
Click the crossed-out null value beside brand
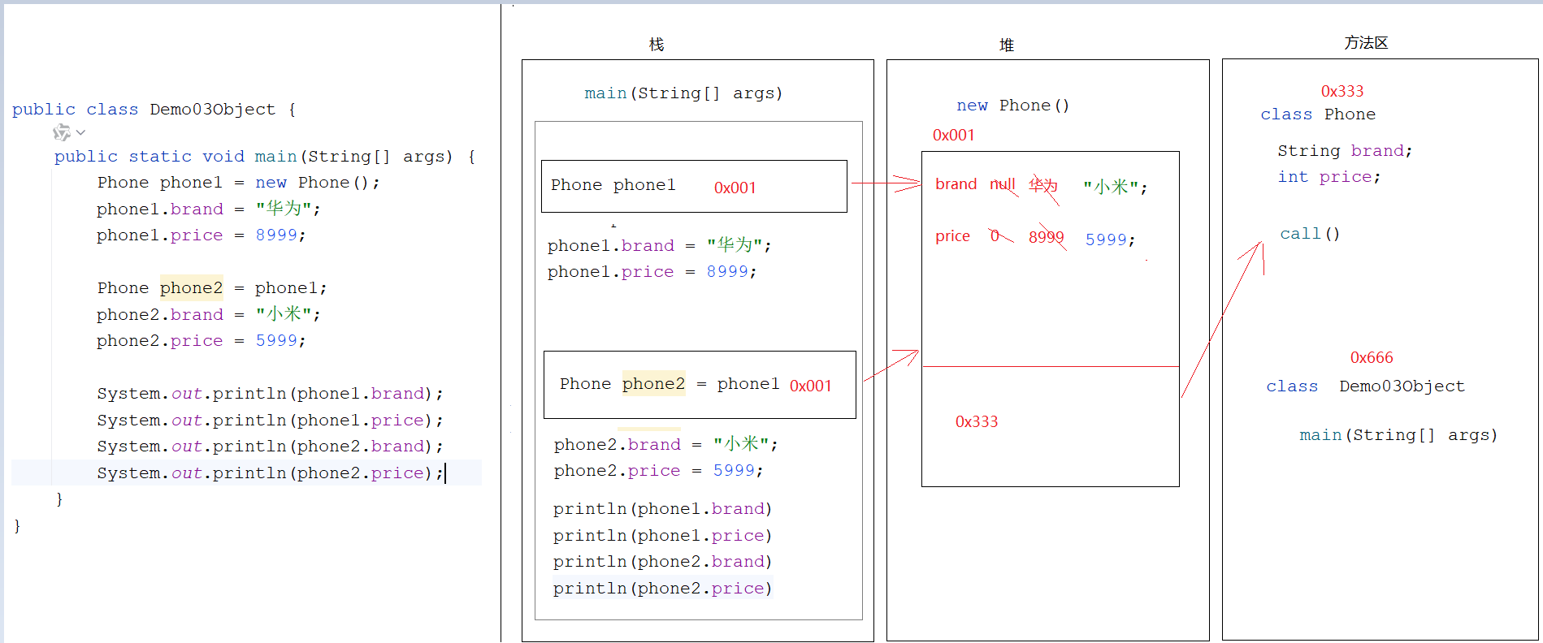pyautogui.click(x=1003, y=185)
